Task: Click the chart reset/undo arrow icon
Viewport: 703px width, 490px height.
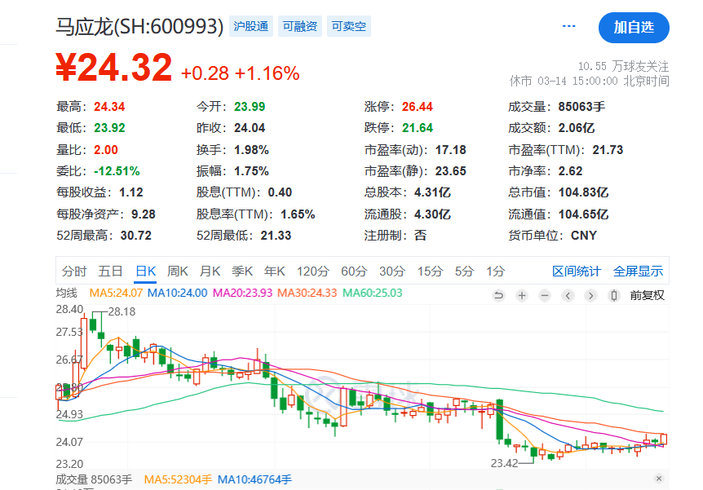Action: [x=498, y=295]
